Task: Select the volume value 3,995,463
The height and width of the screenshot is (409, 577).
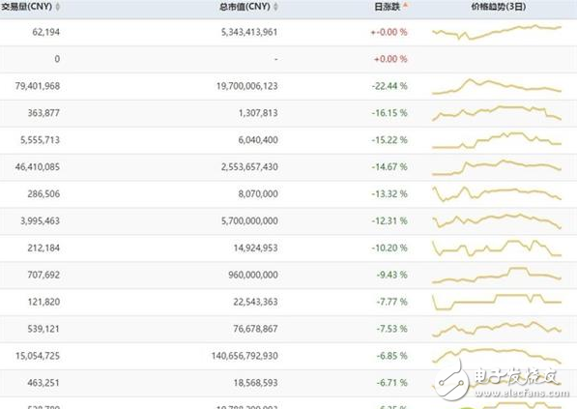Action: pyautogui.click(x=41, y=220)
